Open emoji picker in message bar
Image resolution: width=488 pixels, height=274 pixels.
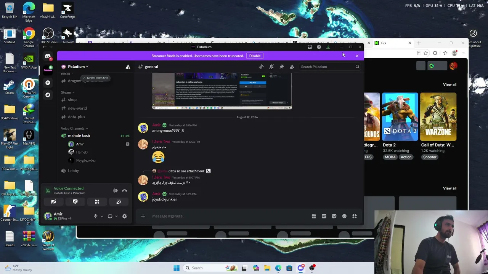point(344,216)
